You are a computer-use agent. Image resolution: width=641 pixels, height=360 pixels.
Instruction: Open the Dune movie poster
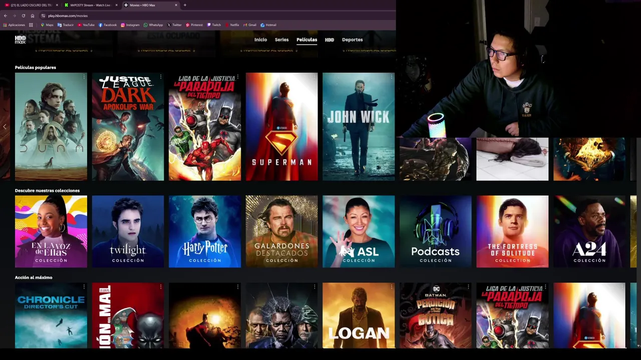[x=51, y=126]
